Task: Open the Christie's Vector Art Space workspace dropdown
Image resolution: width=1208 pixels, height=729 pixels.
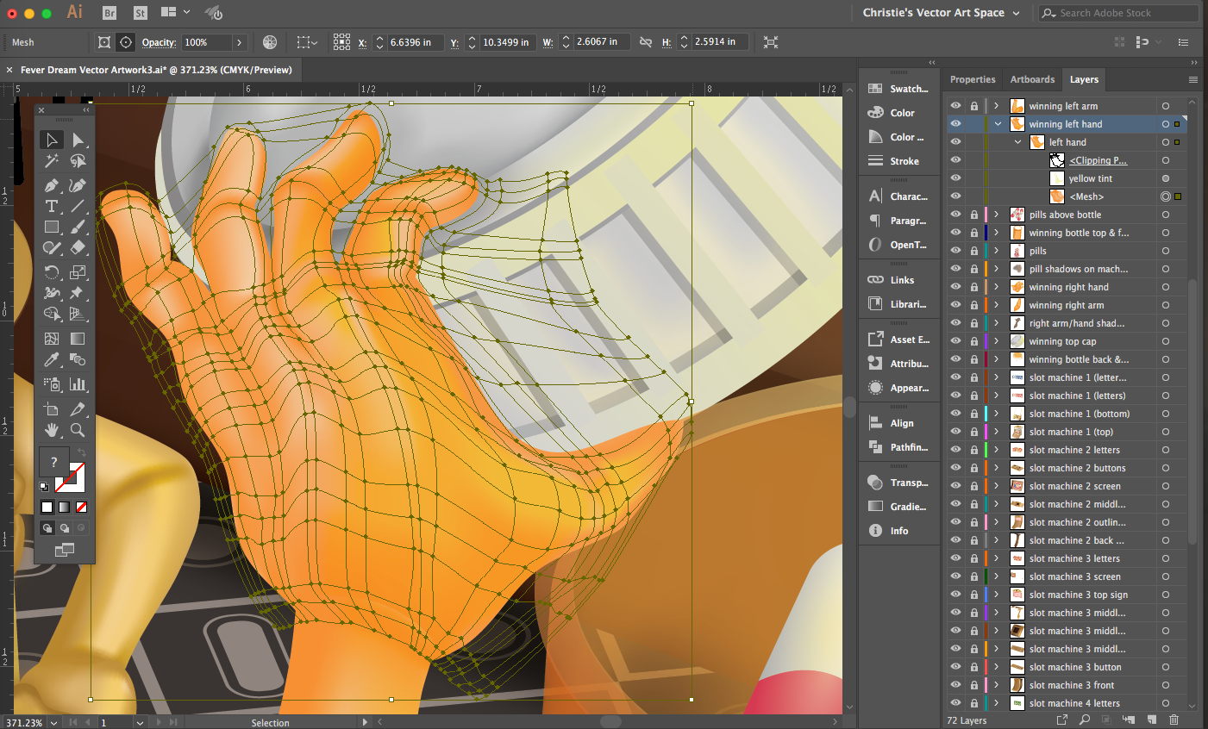Action: pyautogui.click(x=942, y=13)
